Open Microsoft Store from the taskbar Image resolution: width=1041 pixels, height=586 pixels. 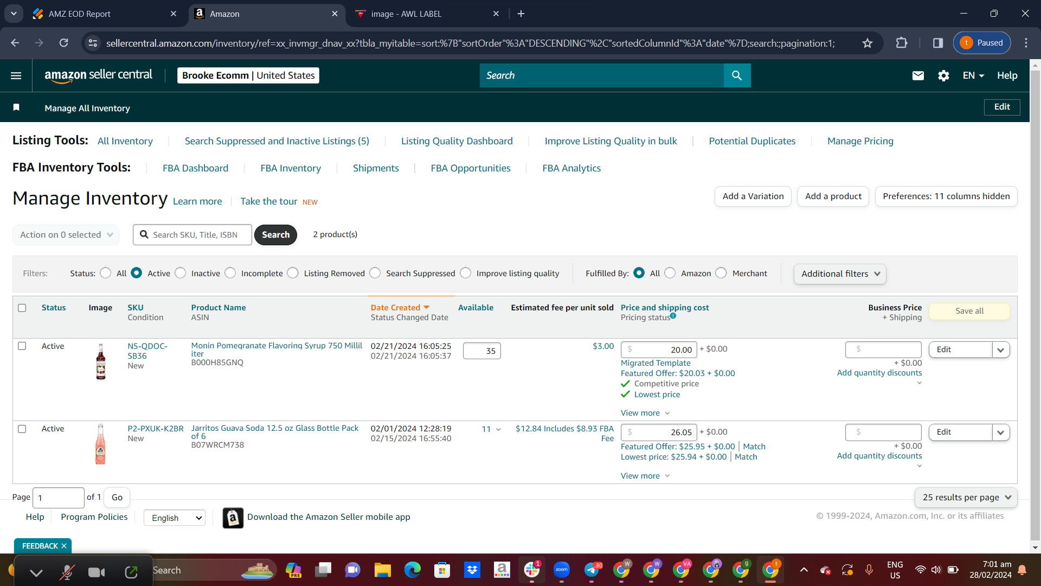click(442, 570)
